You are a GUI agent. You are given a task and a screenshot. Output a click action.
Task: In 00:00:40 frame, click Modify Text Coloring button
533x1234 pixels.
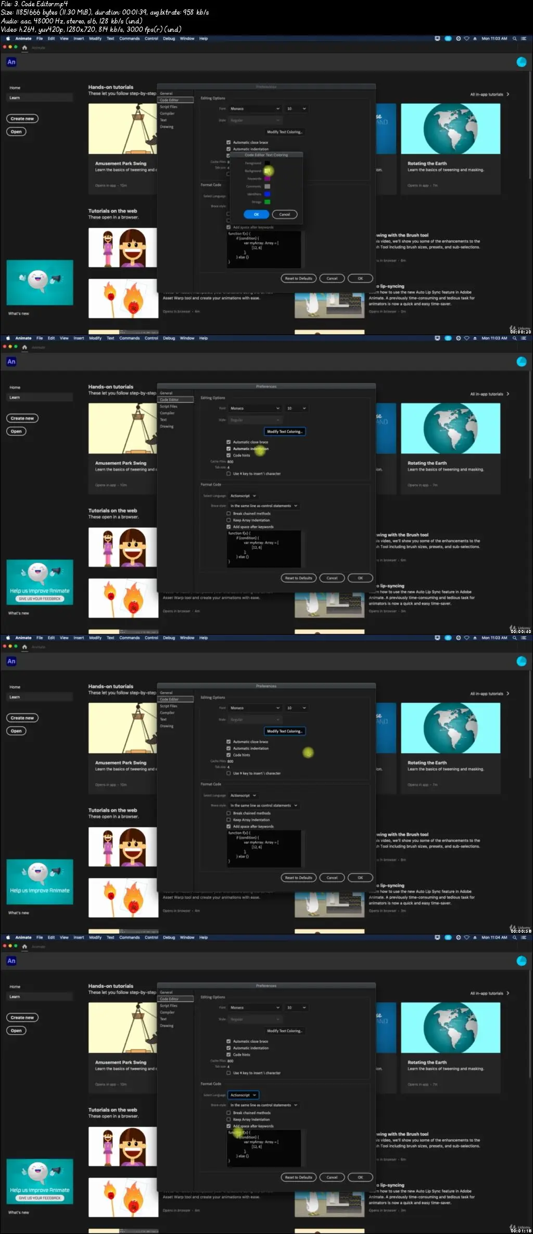[x=284, y=431]
